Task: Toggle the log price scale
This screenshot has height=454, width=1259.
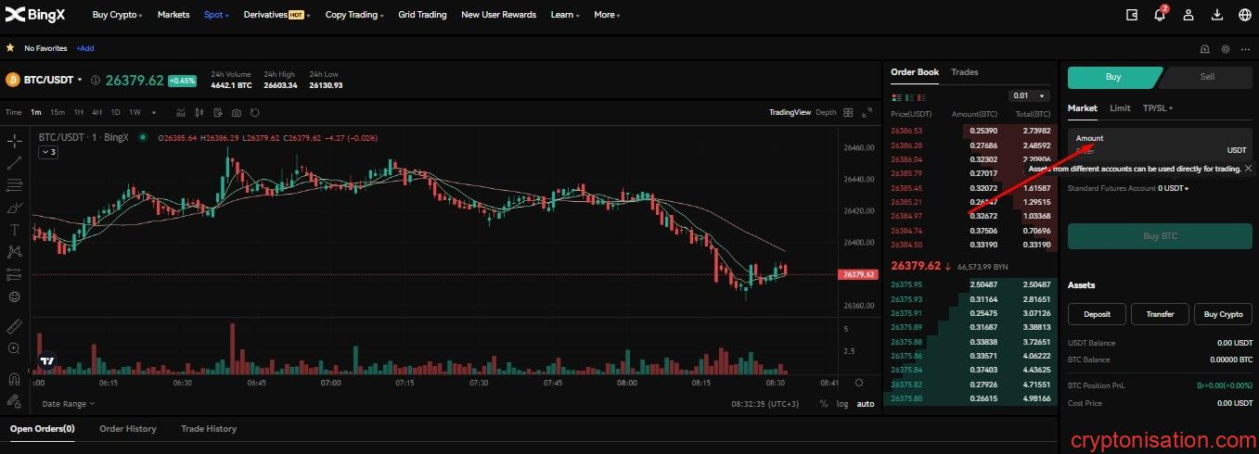Action: (x=841, y=404)
